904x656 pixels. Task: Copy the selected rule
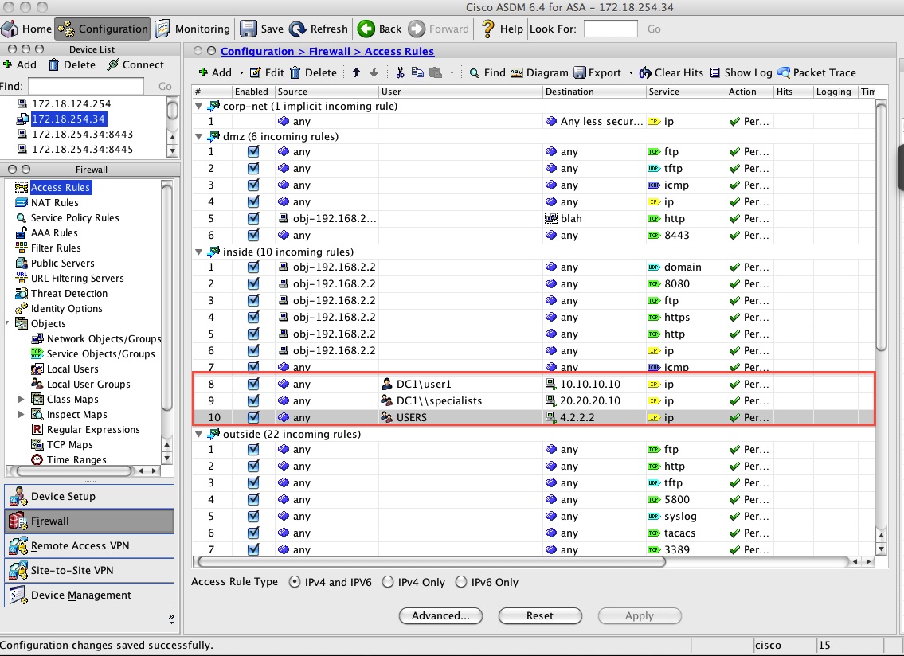tap(417, 72)
